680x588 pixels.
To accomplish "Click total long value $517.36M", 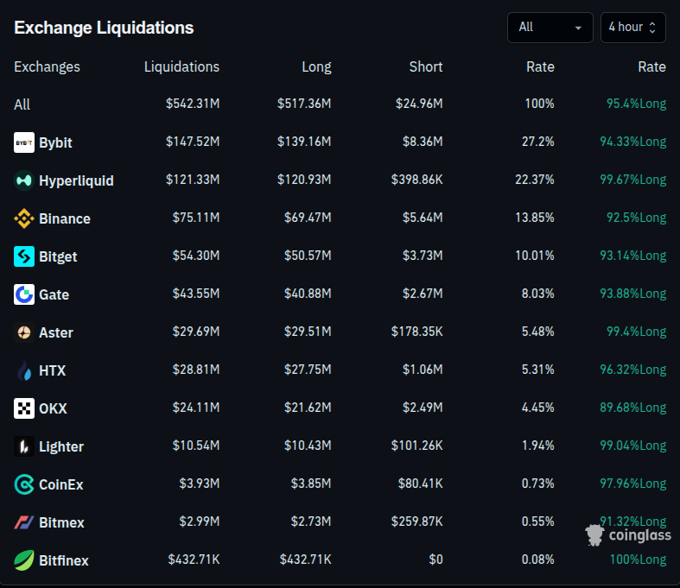I will 304,104.
